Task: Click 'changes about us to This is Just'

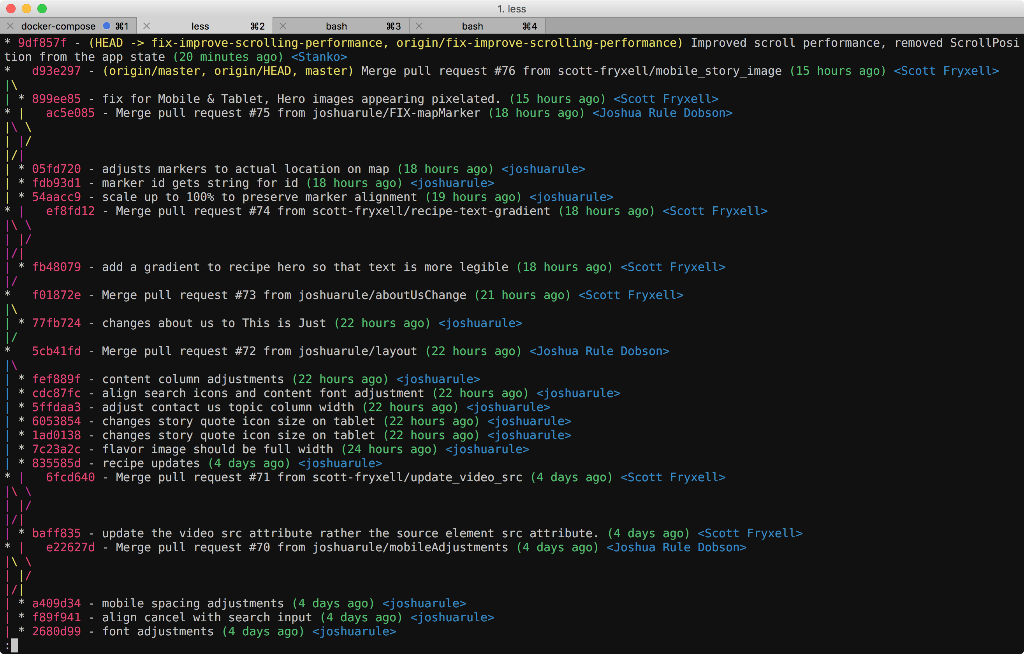Action: coord(214,323)
